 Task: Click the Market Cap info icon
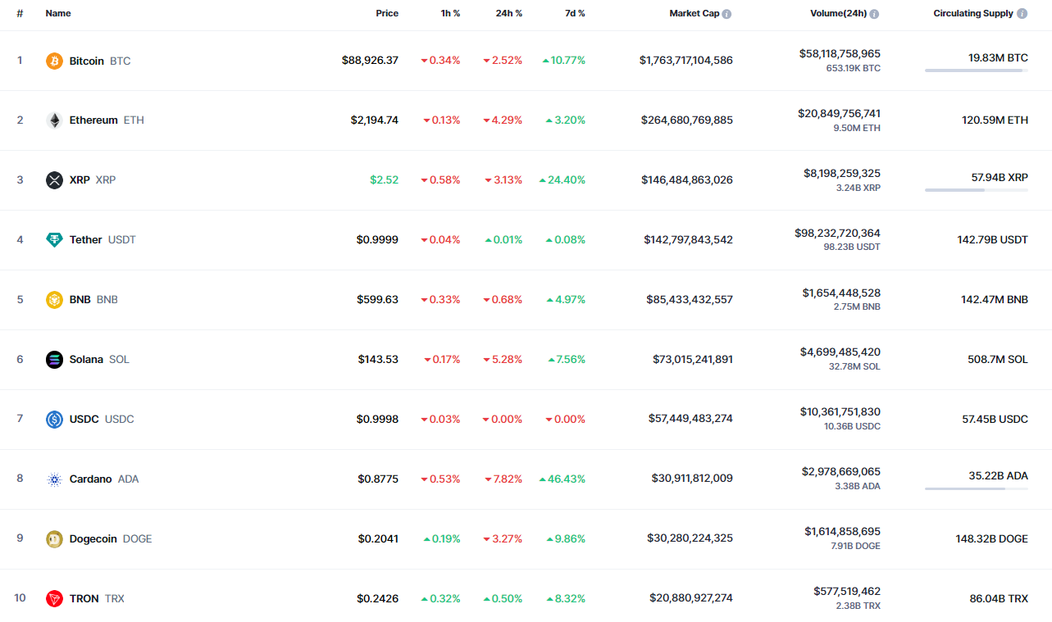click(726, 14)
